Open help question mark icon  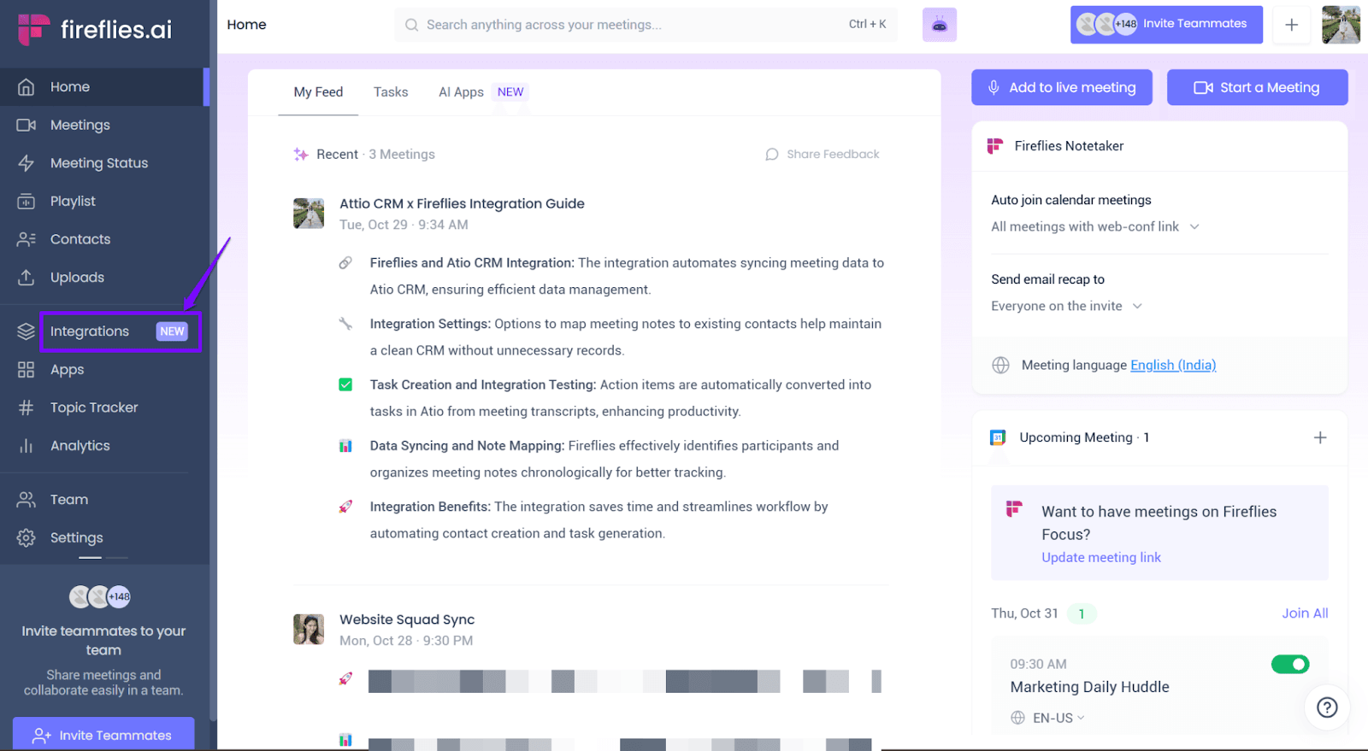click(1327, 707)
